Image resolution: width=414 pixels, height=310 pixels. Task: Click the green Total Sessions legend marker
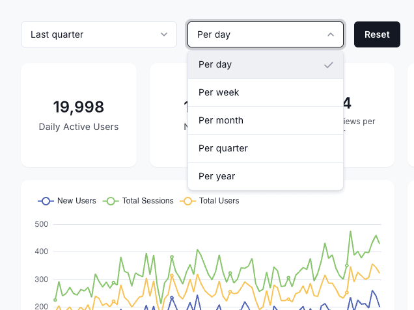click(x=110, y=201)
